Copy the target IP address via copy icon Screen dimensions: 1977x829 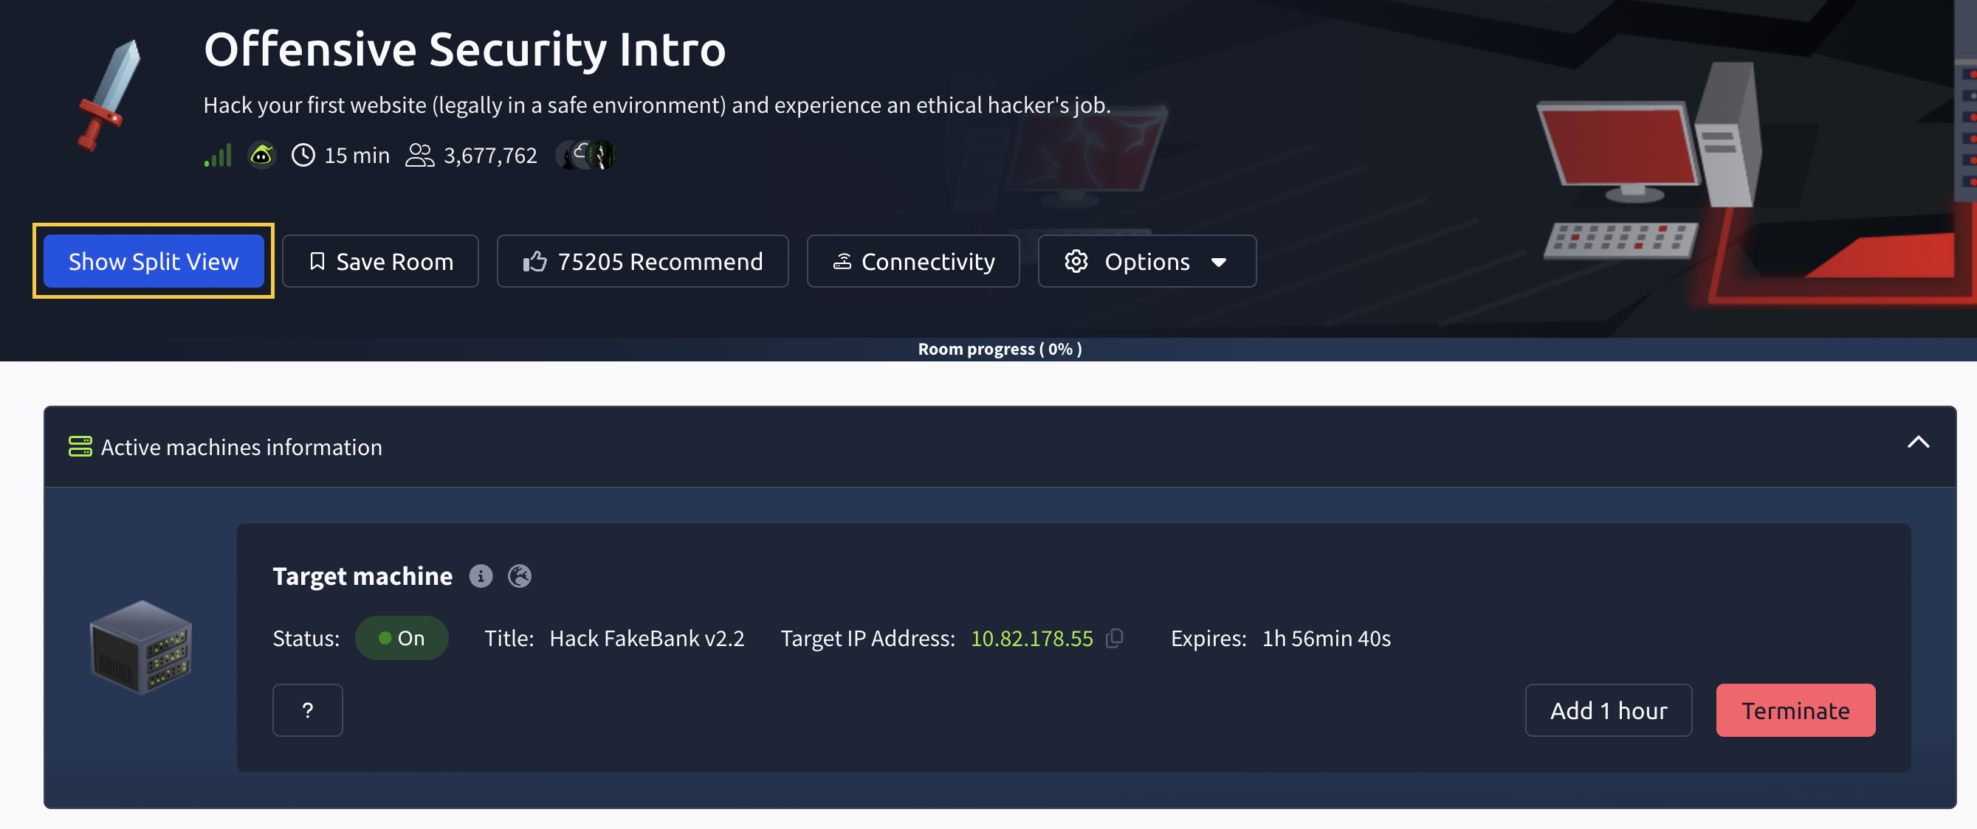[1114, 638]
